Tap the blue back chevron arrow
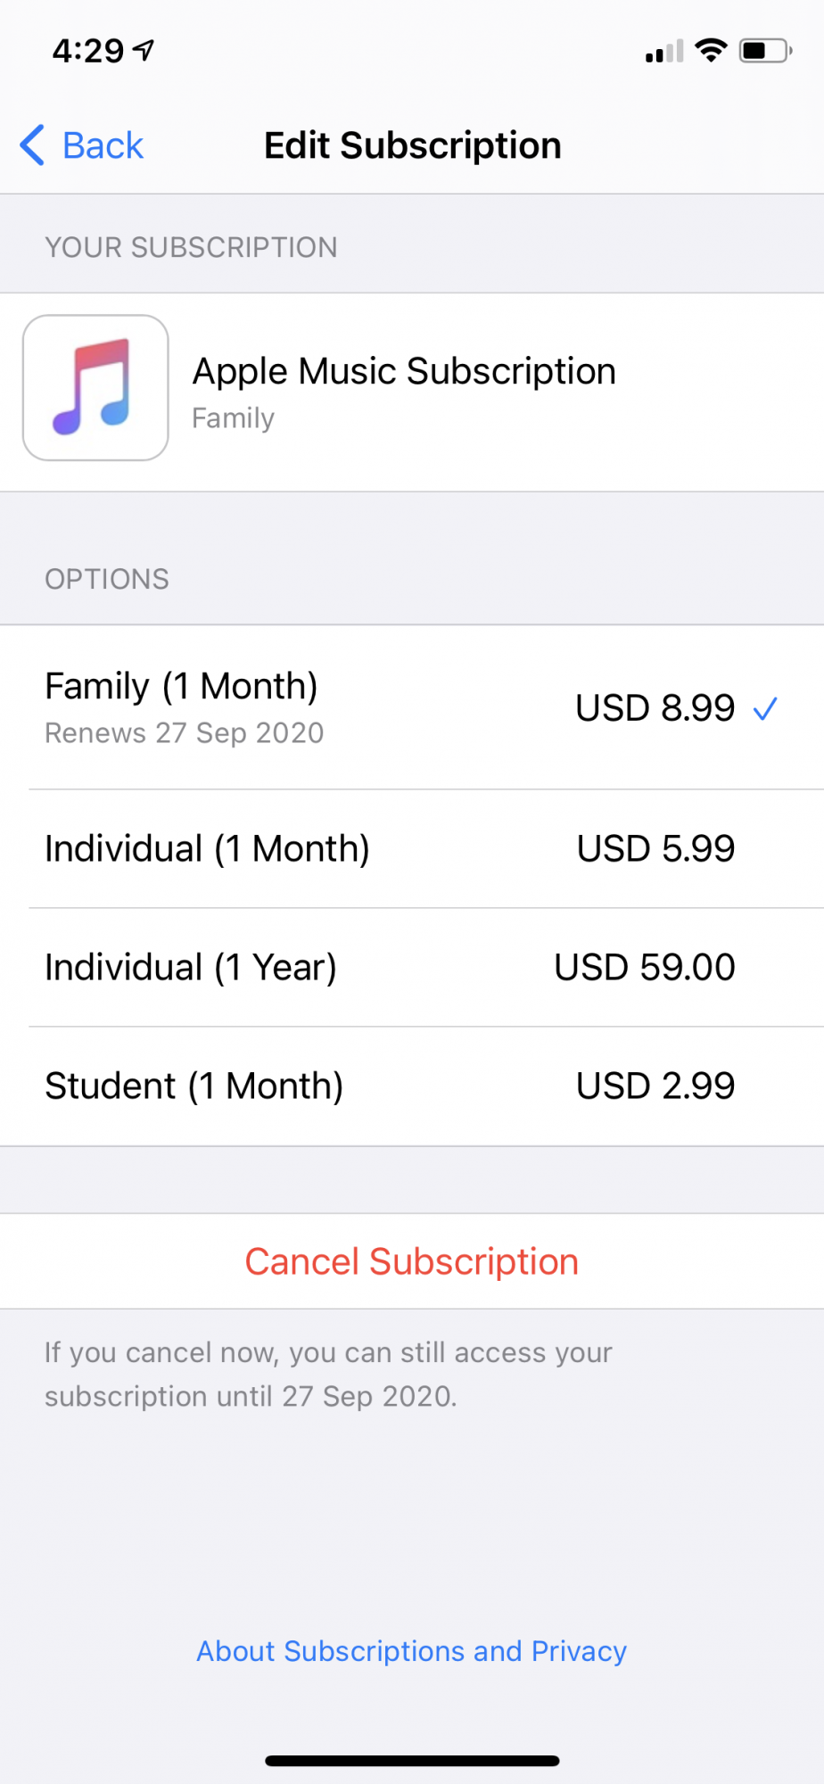The height and width of the screenshot is (1784, 824). click(x=32, y=145)
